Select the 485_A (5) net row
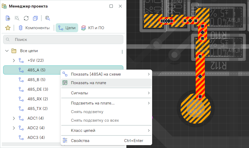The image size is (249, 148). coord(63,70)
